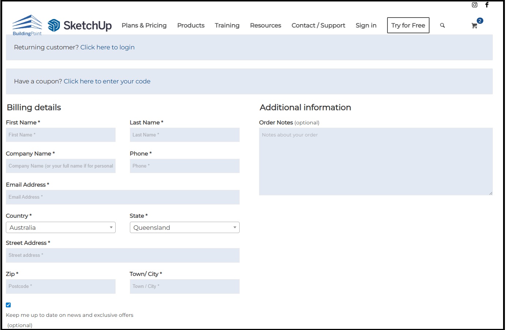The image size is (506, 330).
Task: Select the Sign in menu item
Action: [366, 26]
